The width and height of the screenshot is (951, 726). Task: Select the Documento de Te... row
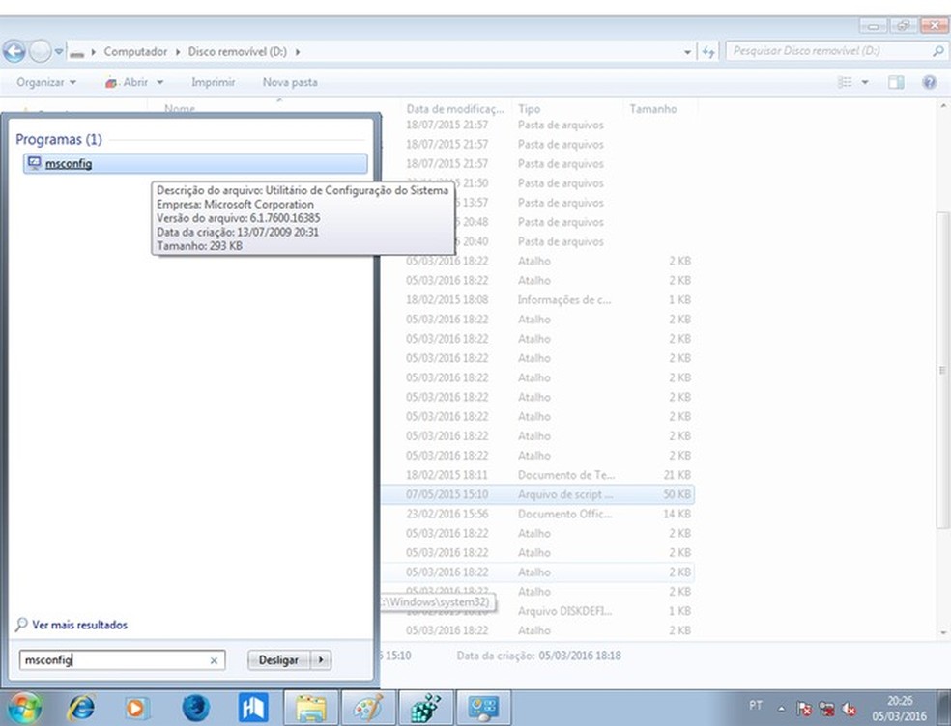537,475
